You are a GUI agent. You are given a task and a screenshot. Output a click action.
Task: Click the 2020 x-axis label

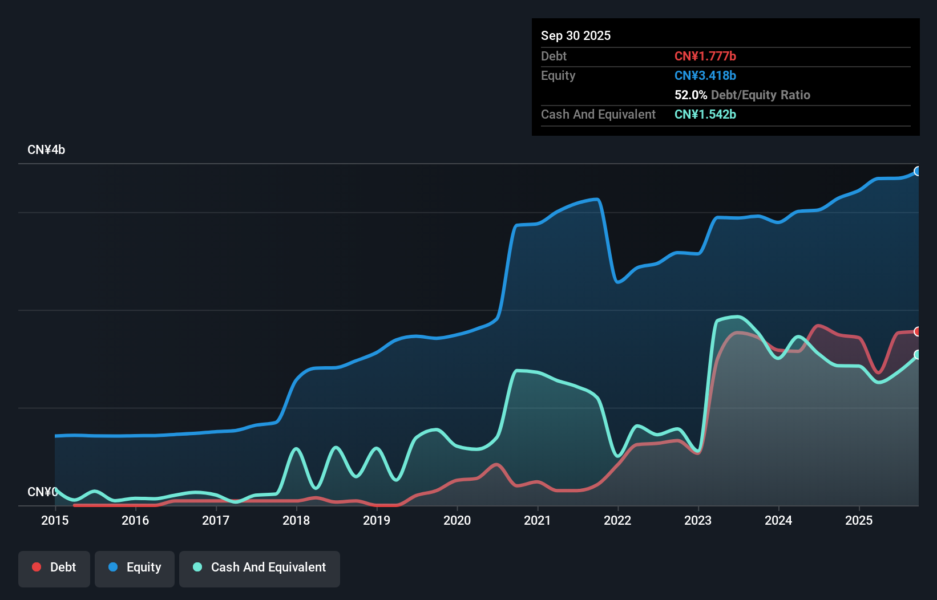coord(457,520)
